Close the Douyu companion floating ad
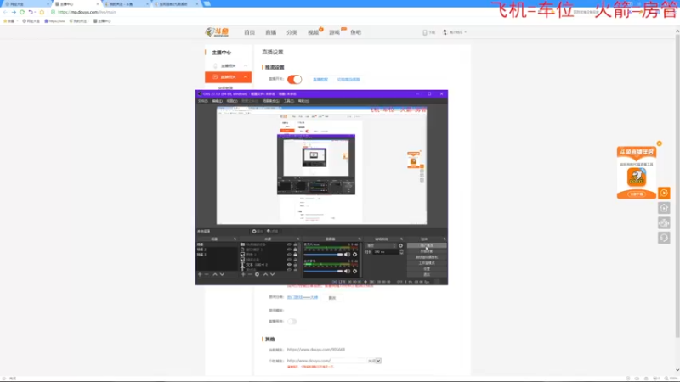The width and height of the screenshot is (680, 382). tap(660, 143)
